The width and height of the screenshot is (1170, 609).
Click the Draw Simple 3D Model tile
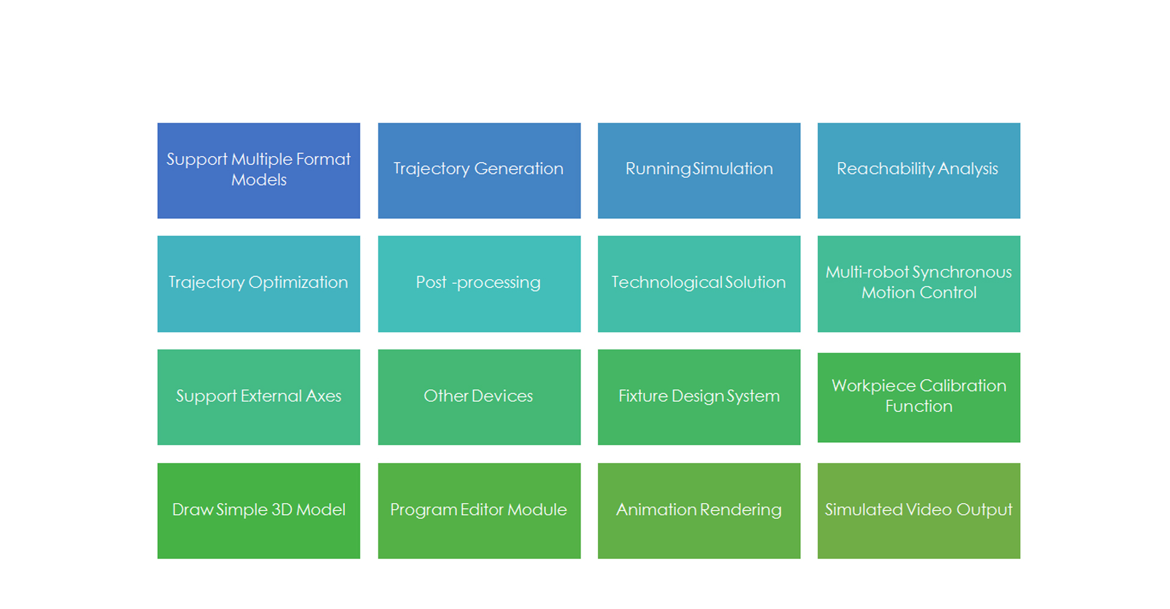click(x=258, y=511)
